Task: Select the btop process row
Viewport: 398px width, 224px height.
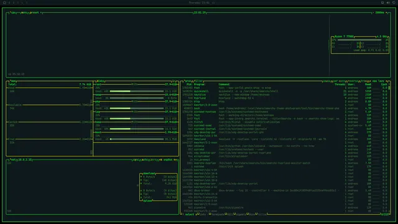Action: pyautogui.click(x=285, y=101)
